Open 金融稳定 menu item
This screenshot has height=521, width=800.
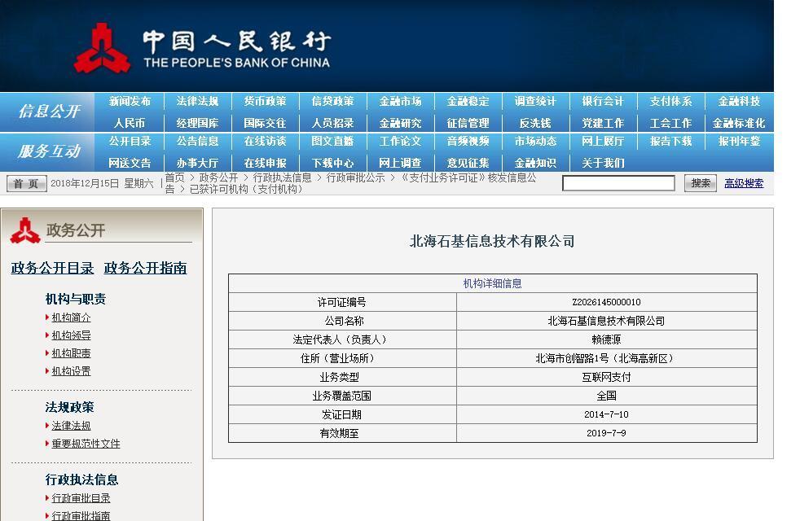click(468, 102)
